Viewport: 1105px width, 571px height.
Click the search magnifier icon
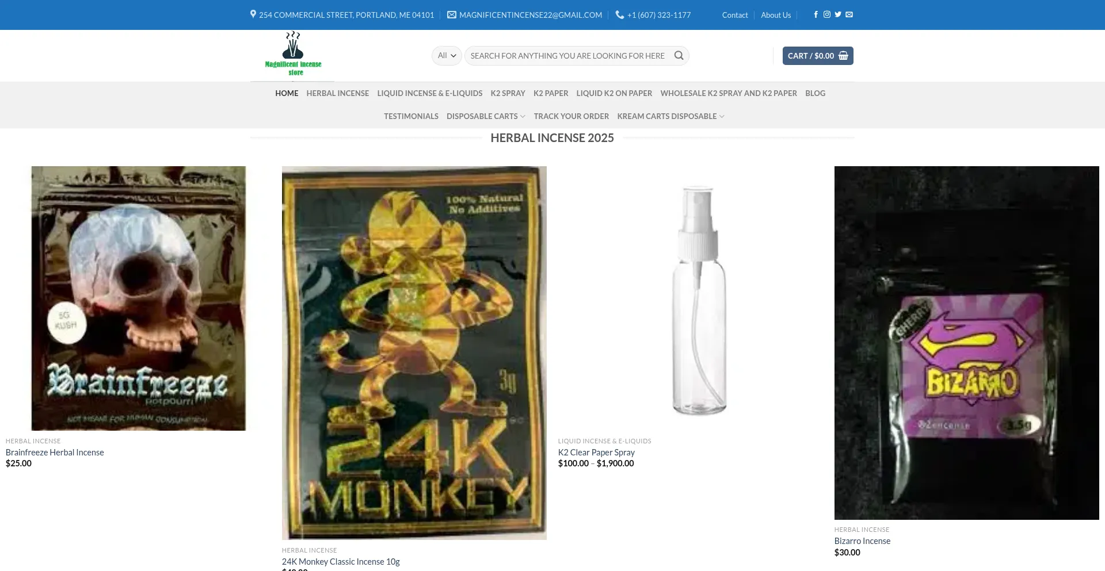[679, 56]
